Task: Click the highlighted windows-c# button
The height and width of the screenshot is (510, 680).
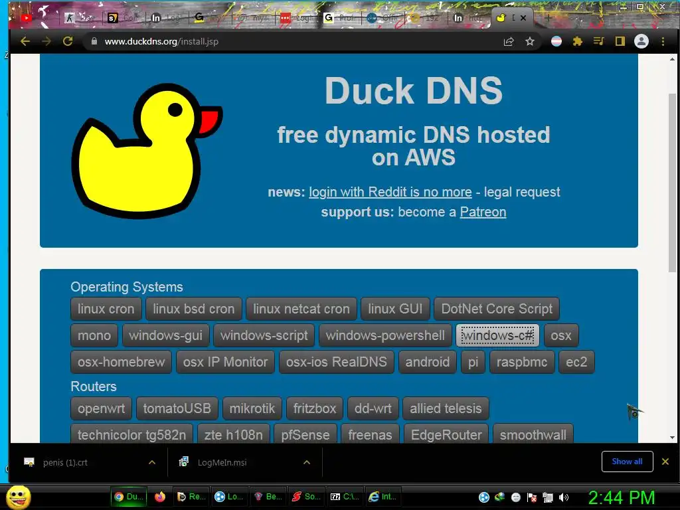Action: (x=497, y=335)
